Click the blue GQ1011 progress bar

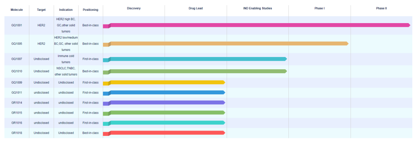pos(164,92)
